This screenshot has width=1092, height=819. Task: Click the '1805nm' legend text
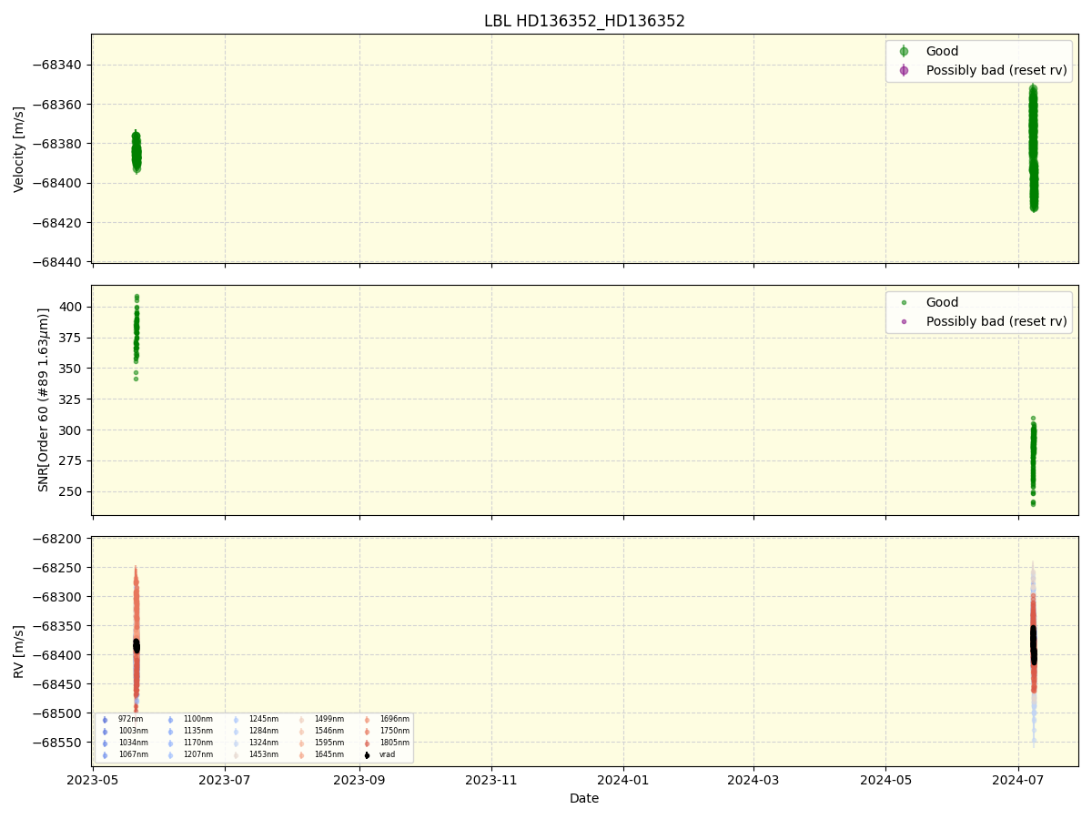[395, 743]
